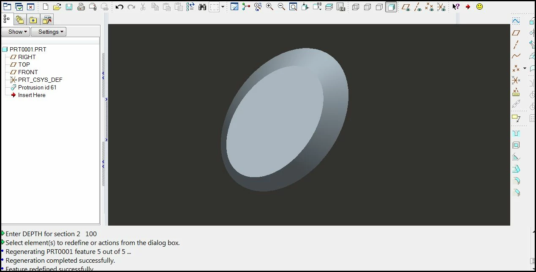
Task: Open a file with the folder icon
Action: click(x=57, y=7)
